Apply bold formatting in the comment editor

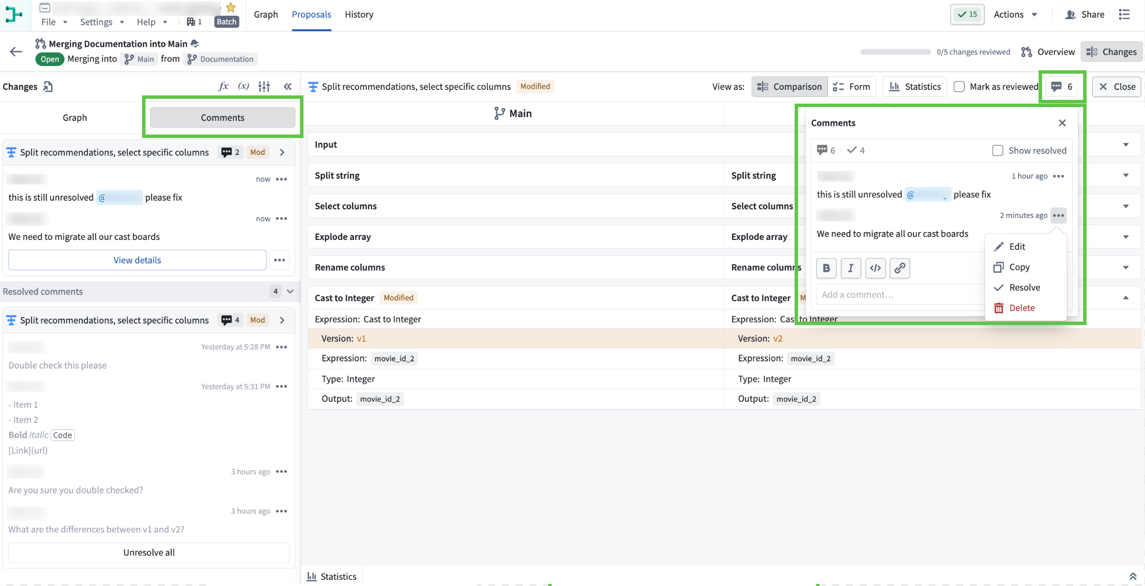click(x=826, y=268)
